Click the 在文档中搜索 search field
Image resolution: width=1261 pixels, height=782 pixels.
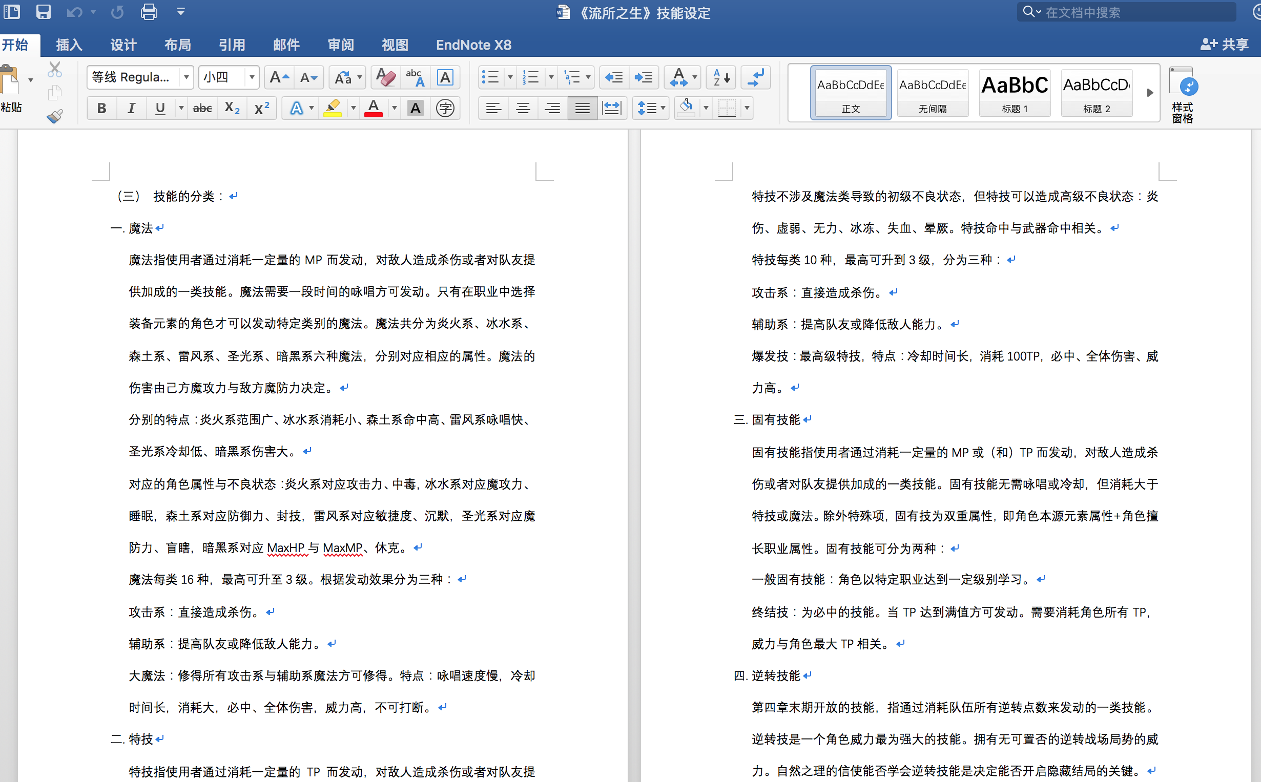1126,12
